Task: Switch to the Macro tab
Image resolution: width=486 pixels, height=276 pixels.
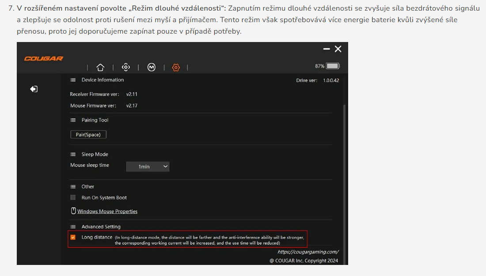Action: click(151, 67)
